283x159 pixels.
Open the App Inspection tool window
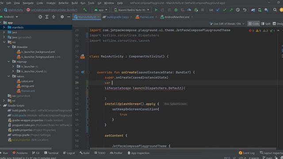(x=138, y=153)
